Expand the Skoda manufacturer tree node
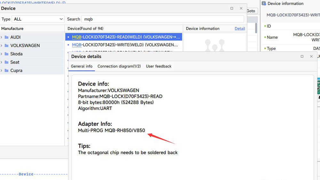This screenshot has width=320, height=180. coord(2,54)
